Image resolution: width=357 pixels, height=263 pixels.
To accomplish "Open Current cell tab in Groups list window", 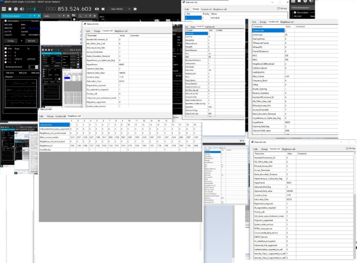I will pos(206,9).
